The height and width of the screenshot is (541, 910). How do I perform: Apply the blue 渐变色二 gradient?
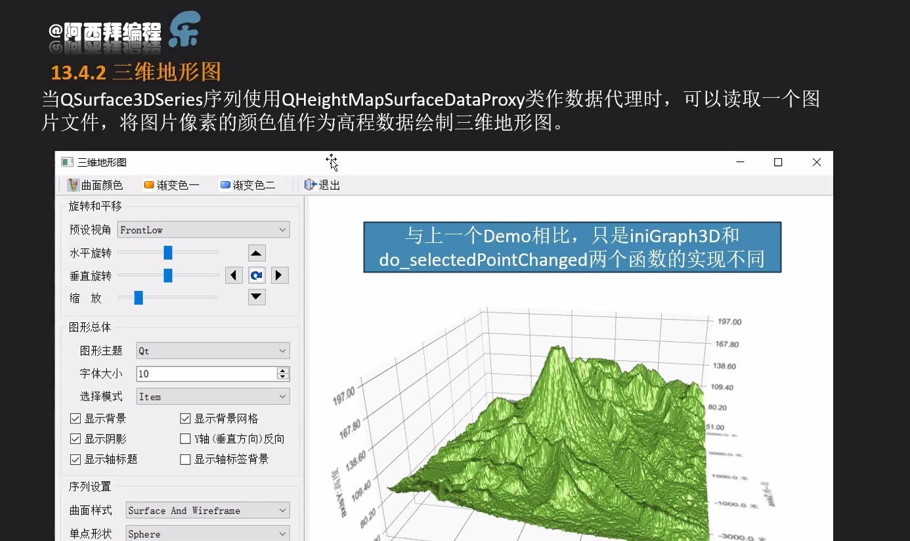[225, 185]
